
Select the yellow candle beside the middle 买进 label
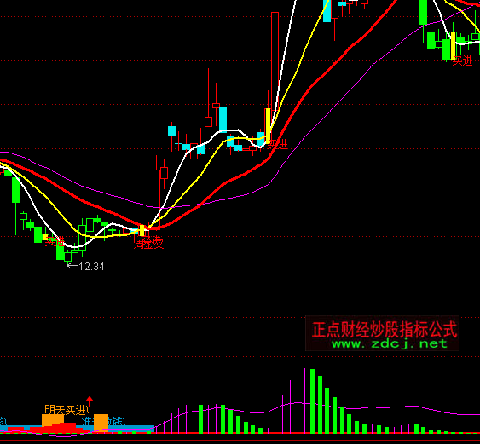[x=268, y=126]
